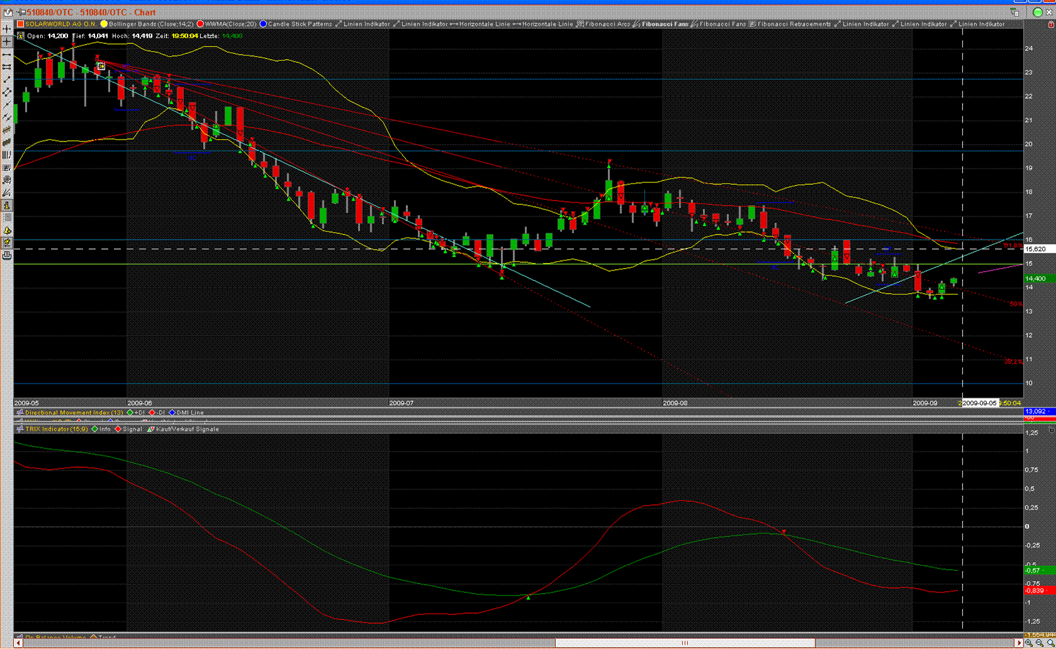
Task: Click the SOLARWORLD AG O.N. instrument name
Action: (x=61, y=24)
